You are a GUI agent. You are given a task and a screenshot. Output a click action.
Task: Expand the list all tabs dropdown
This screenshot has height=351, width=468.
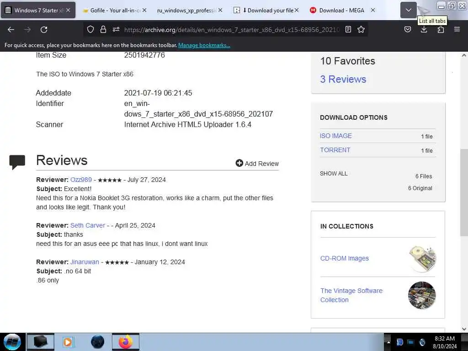click(408, 10)
